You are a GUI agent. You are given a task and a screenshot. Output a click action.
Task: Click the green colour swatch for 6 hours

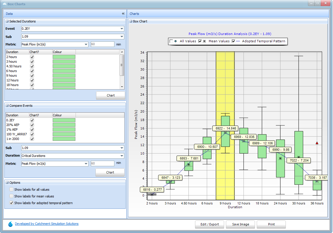pos(64,71)
